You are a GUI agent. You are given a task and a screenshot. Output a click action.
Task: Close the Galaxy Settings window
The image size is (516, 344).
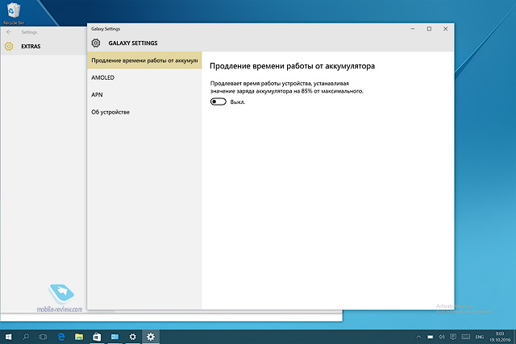446,29
